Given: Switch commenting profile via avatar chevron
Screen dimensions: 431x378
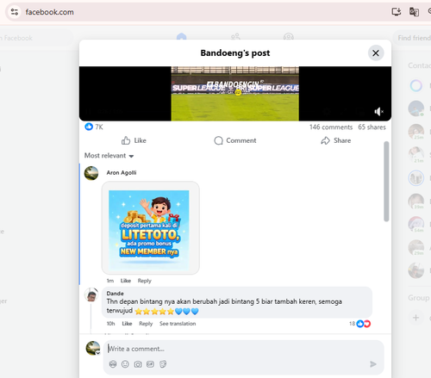Looking at the screenshot, I should pos(98,353).
